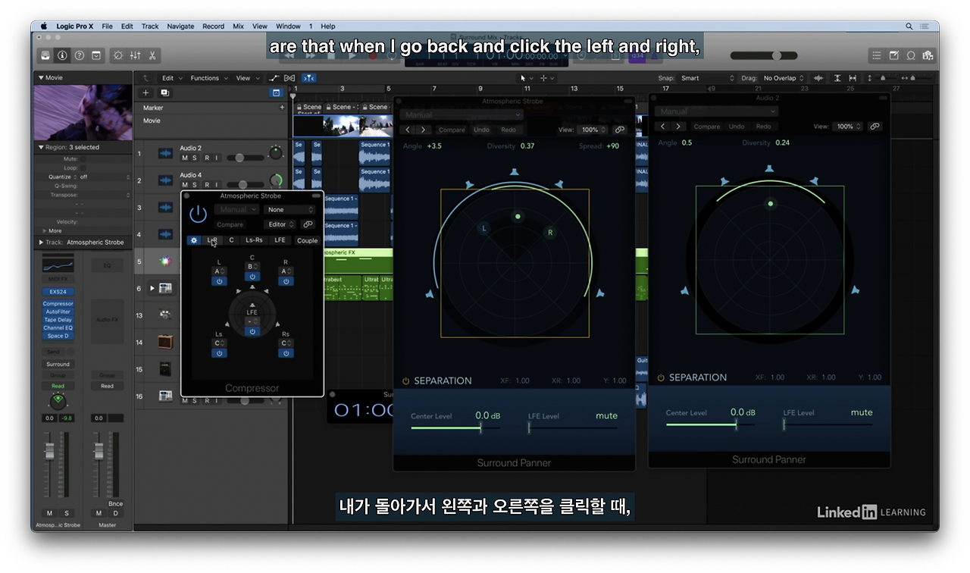Click the link icon in Compressor window

coord(308,224)
